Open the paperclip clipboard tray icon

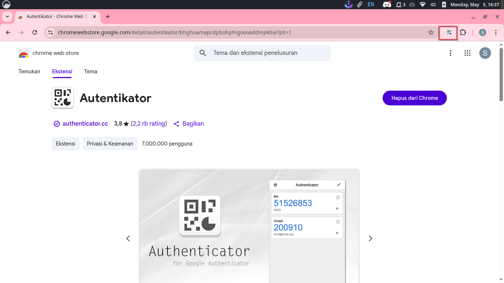tap(359, 5)
